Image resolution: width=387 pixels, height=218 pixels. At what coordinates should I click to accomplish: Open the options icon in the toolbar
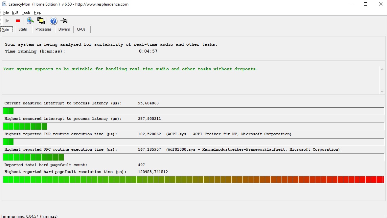pos(30,21)
